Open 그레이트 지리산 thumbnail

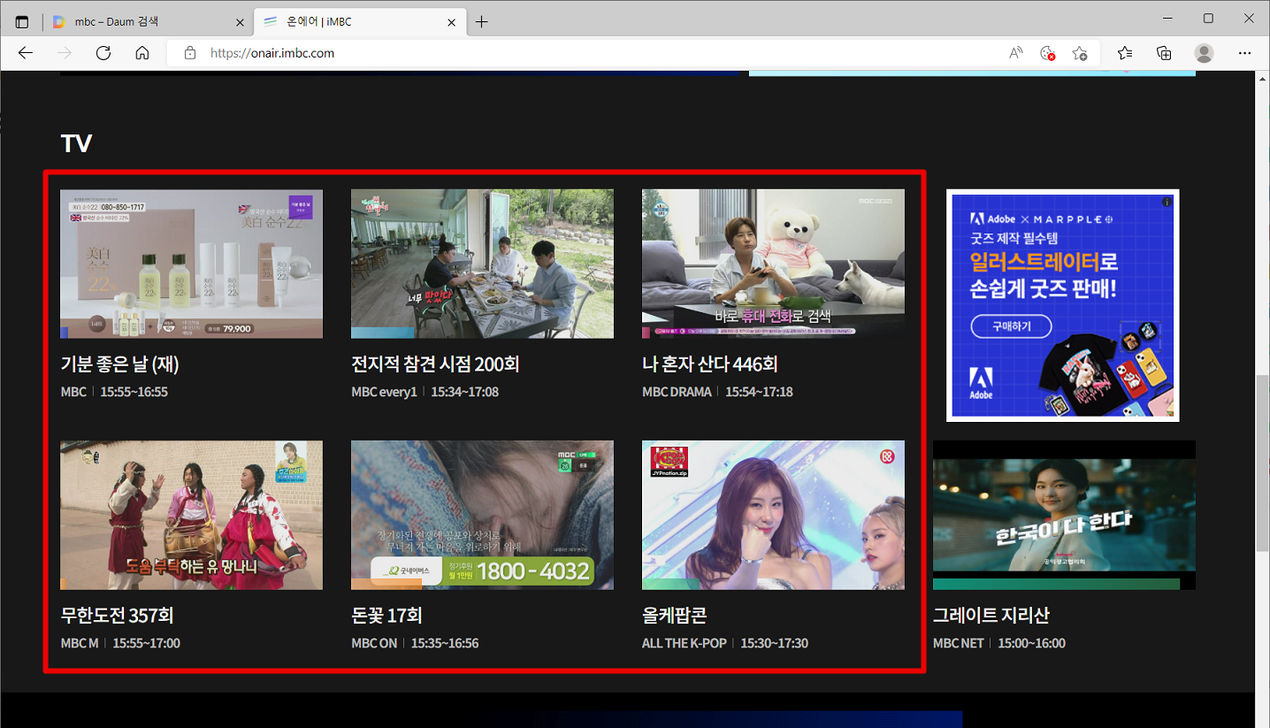[x=1064, y=515]
